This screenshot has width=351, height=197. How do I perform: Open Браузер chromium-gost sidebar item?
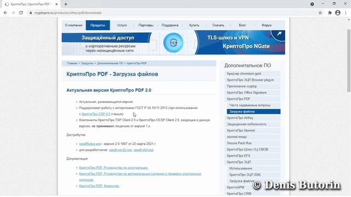coord(252,73)
